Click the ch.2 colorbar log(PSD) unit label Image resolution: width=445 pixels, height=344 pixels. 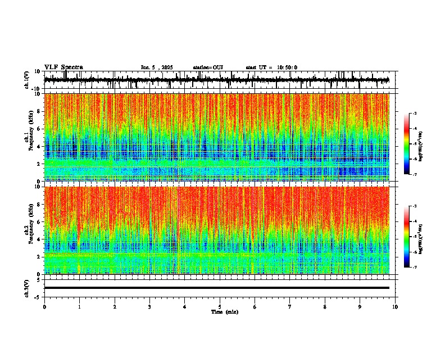coord(420,239)
